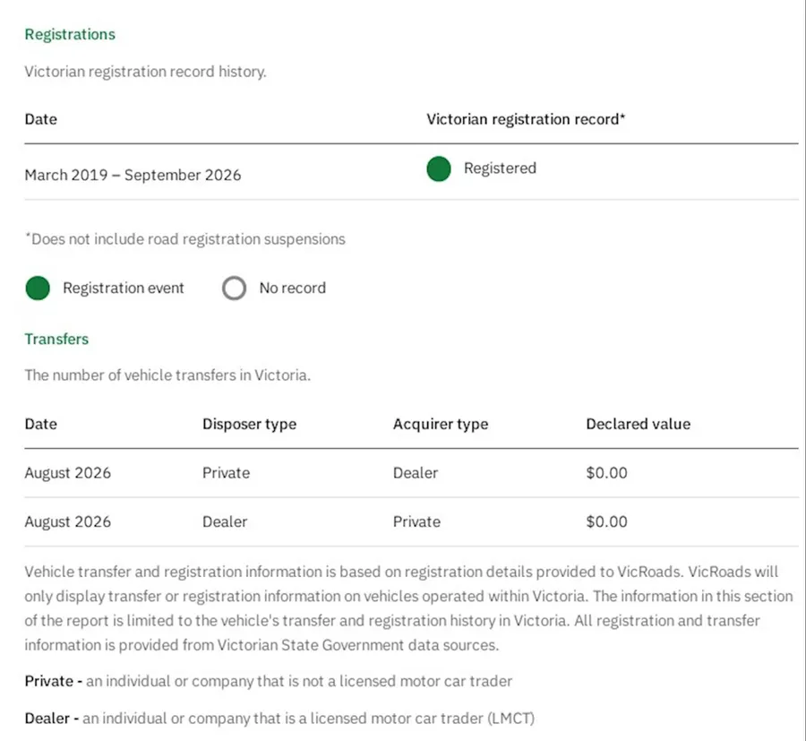Click the Date column header in Registrations table

tap(40, 119)
